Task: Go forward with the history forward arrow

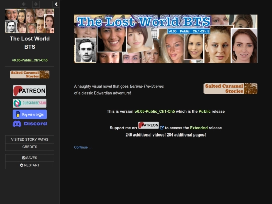Action: point(36,4)
